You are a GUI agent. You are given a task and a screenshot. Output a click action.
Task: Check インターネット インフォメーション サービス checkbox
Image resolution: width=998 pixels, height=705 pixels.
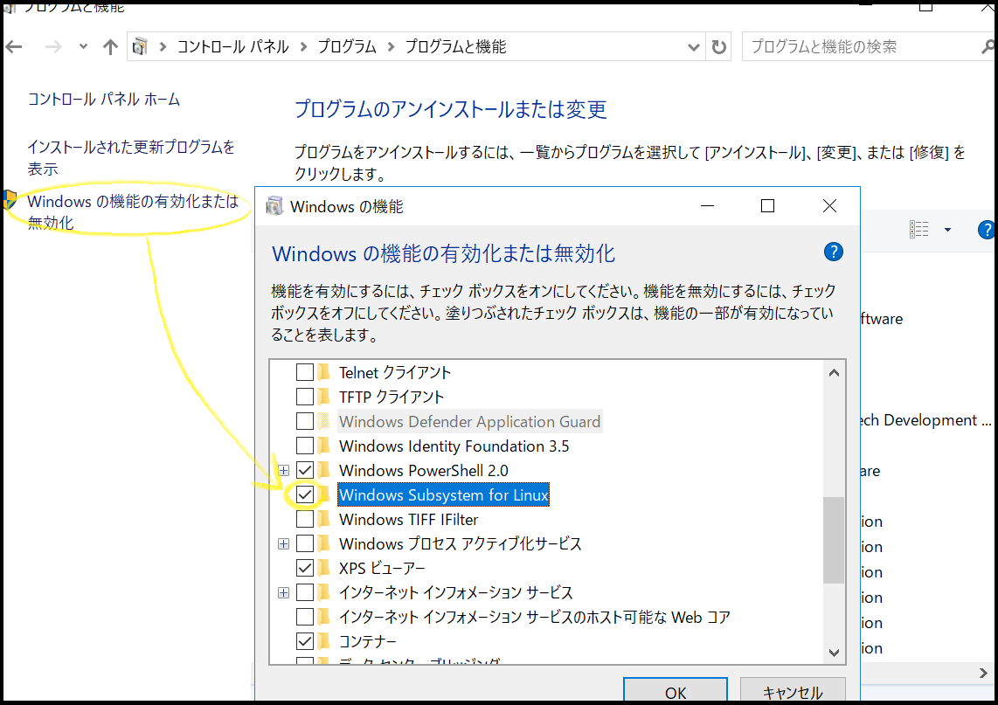pos(305,592)
